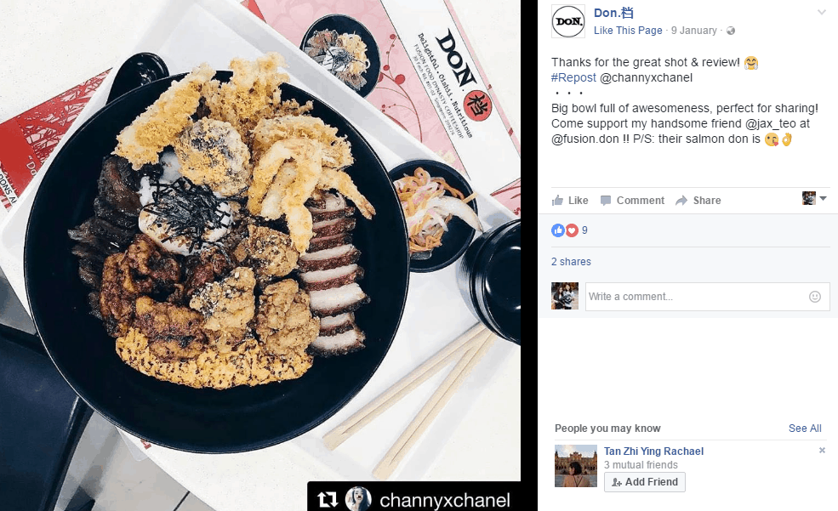Image resolution: width=838 pixels, height=511 pixels.
Task: Open the #Repost hashtag
Action: 573,77
